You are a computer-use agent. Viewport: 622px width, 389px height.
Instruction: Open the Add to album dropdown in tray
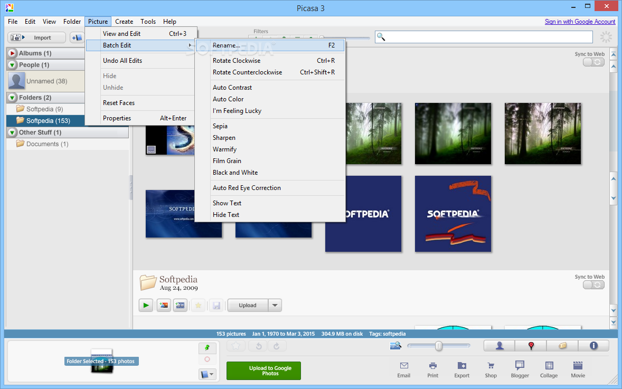(207, 374)
